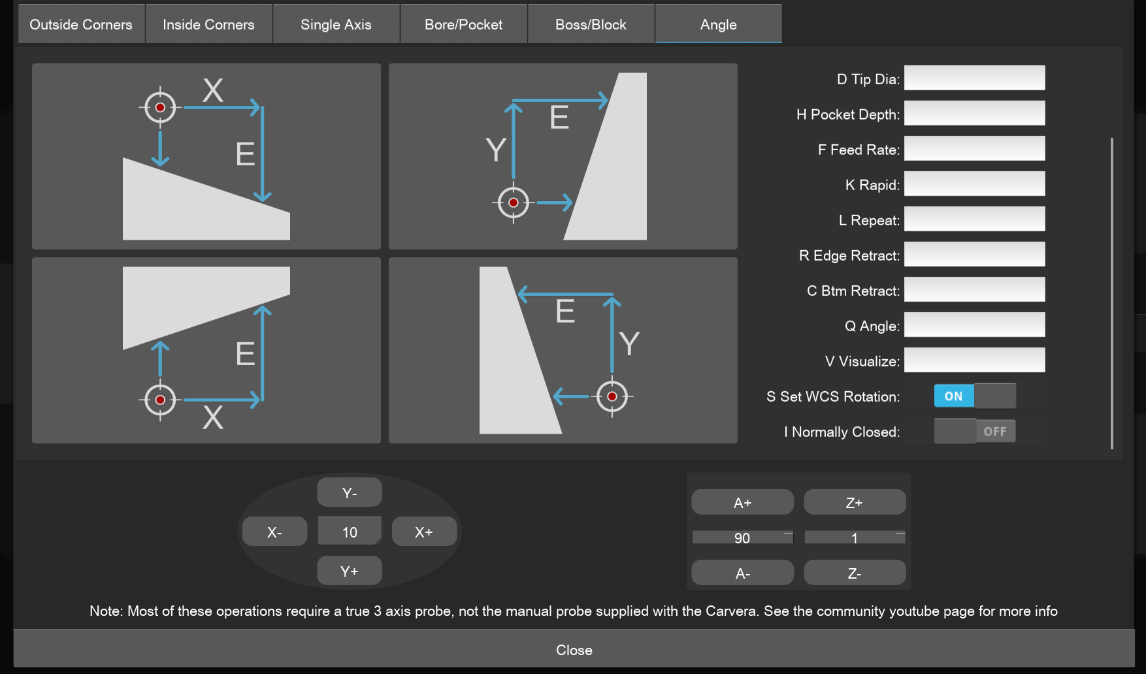Viewport: 1146px width, 674px height.
Task: Switch to the Outside Corners tab
Action: click(81, 24)
